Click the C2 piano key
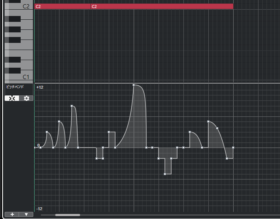 (19, 6)
